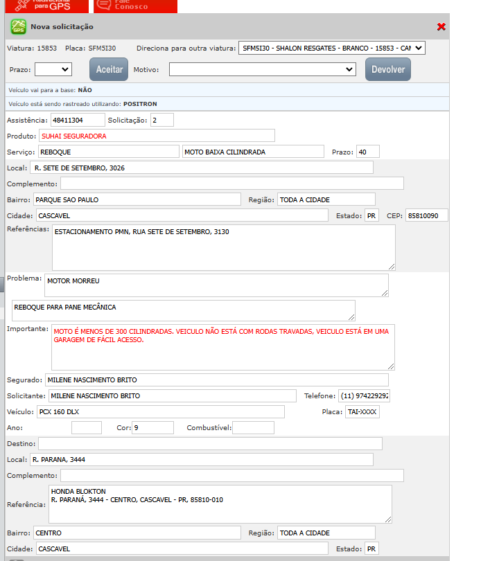Click the Referências text area

click(x=224, y=247)
